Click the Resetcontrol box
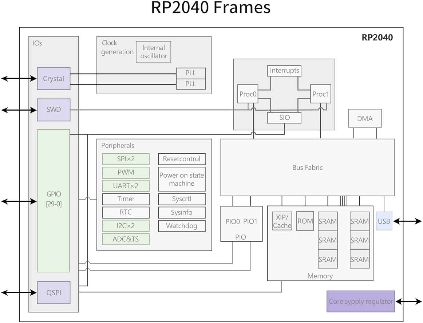 point(182,159)
